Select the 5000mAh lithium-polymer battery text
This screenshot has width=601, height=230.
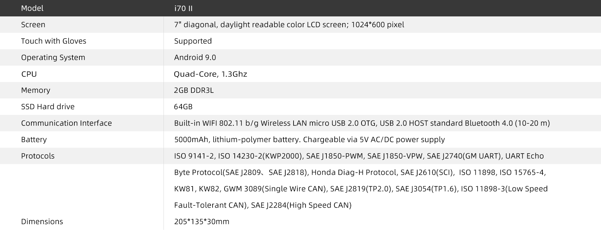coord(309,139)
